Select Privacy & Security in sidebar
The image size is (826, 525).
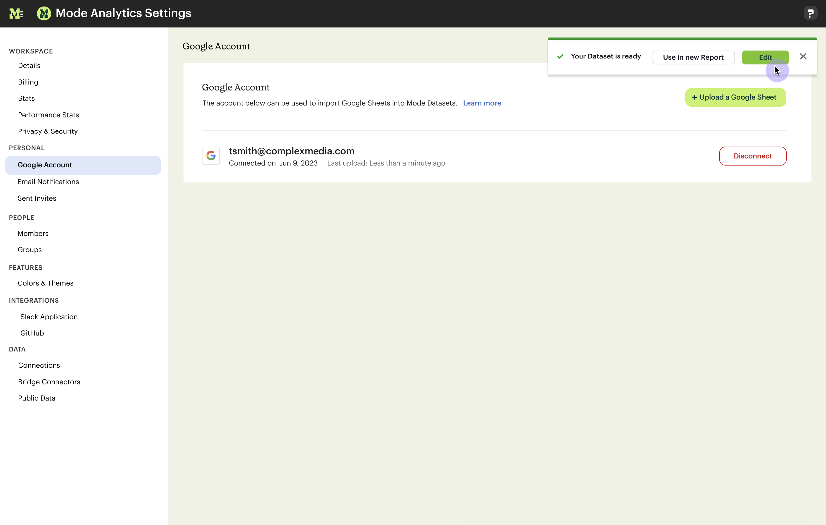coord(48,131)
